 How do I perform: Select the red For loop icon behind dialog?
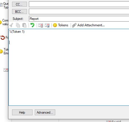coord(3,37)
